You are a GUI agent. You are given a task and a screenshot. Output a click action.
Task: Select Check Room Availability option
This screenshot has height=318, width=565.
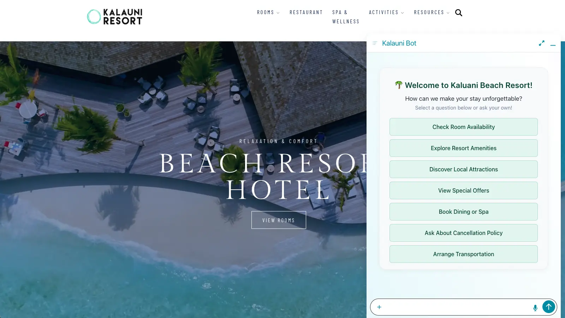pos(464,127)
